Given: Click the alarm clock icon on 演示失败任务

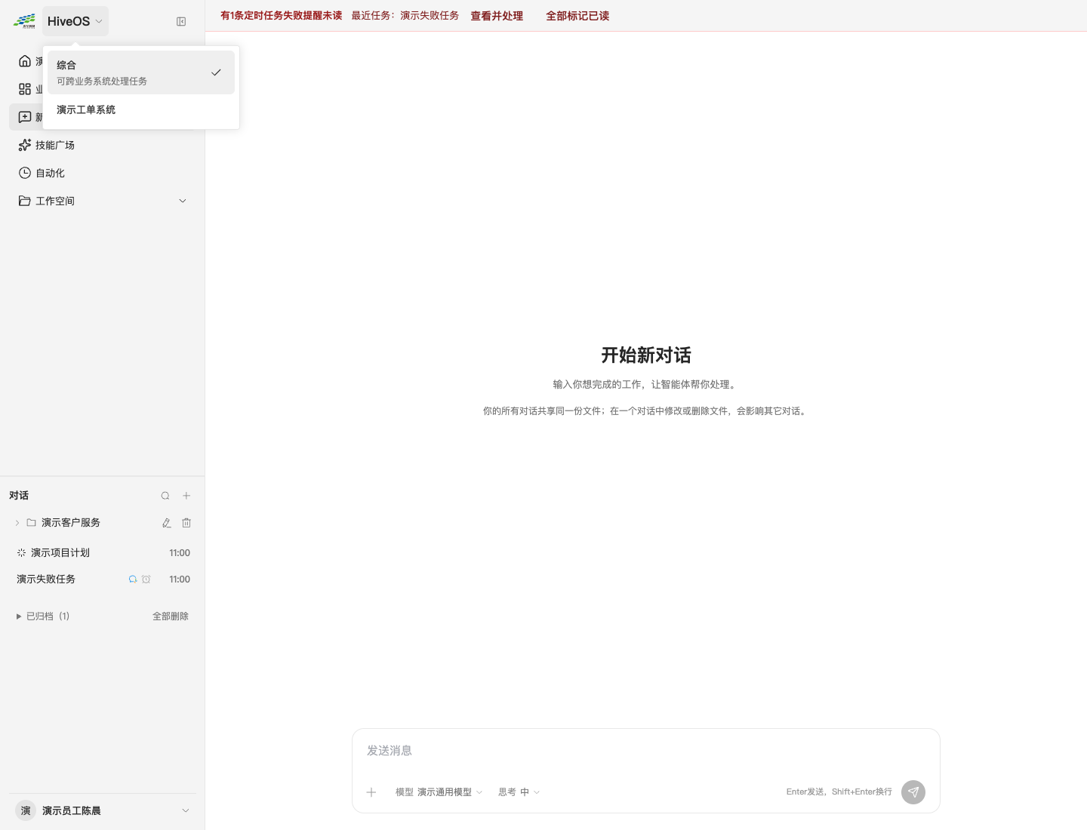Looking at the screenshot, I should pos(146,579).
